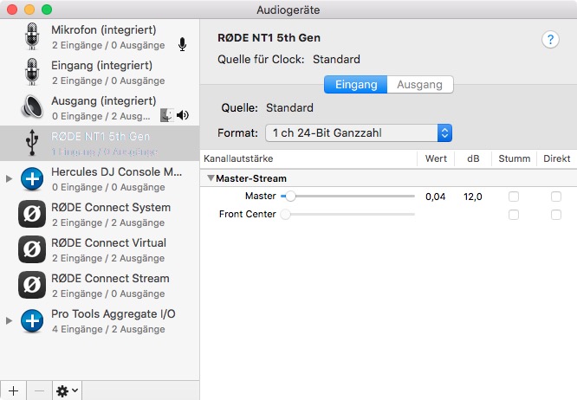Click the RØDE NT1 5th Gen heading
The image size is (577, 400).
point(269,38)
